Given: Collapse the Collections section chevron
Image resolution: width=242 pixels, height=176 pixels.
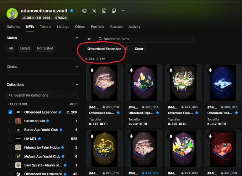Looking at the screenshot, I should coord(77,84).
